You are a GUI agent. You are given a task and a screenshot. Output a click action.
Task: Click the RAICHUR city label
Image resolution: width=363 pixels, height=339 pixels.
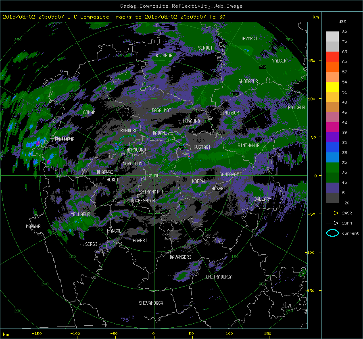coord(296,108)
